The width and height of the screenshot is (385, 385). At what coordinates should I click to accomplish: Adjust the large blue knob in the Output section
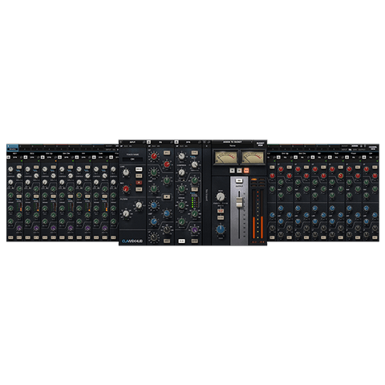pyautogui.click(x=221, y=229)
